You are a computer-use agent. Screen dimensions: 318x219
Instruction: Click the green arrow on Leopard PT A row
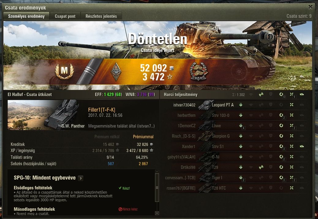pyautogui.click(x=241, y=105)
